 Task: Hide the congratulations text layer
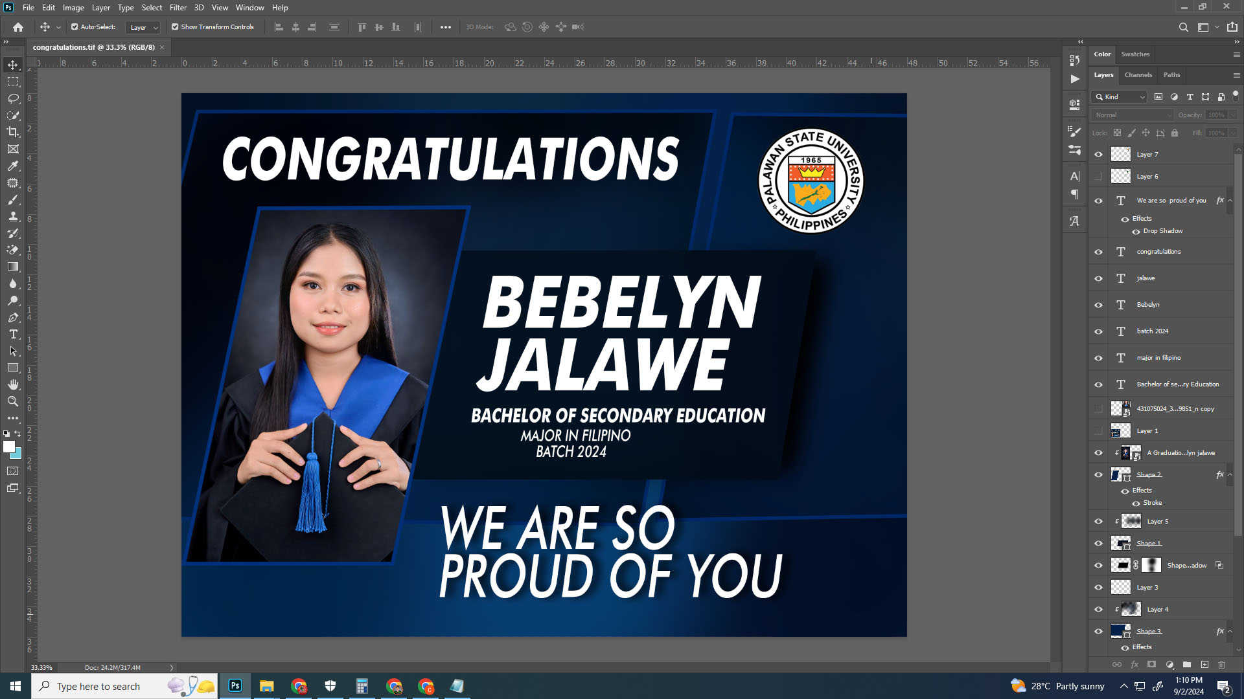click(x=1098, y=252)
